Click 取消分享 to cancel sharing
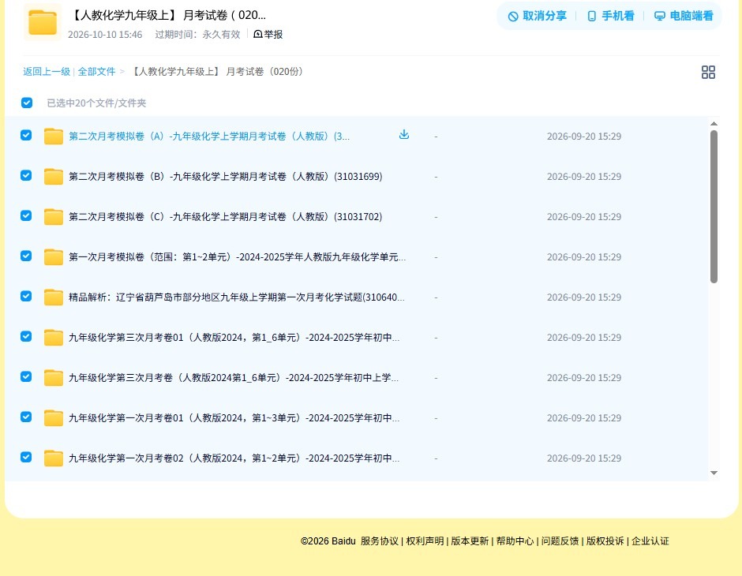Screen dimensions: 742x576 [x=537, y=16]
